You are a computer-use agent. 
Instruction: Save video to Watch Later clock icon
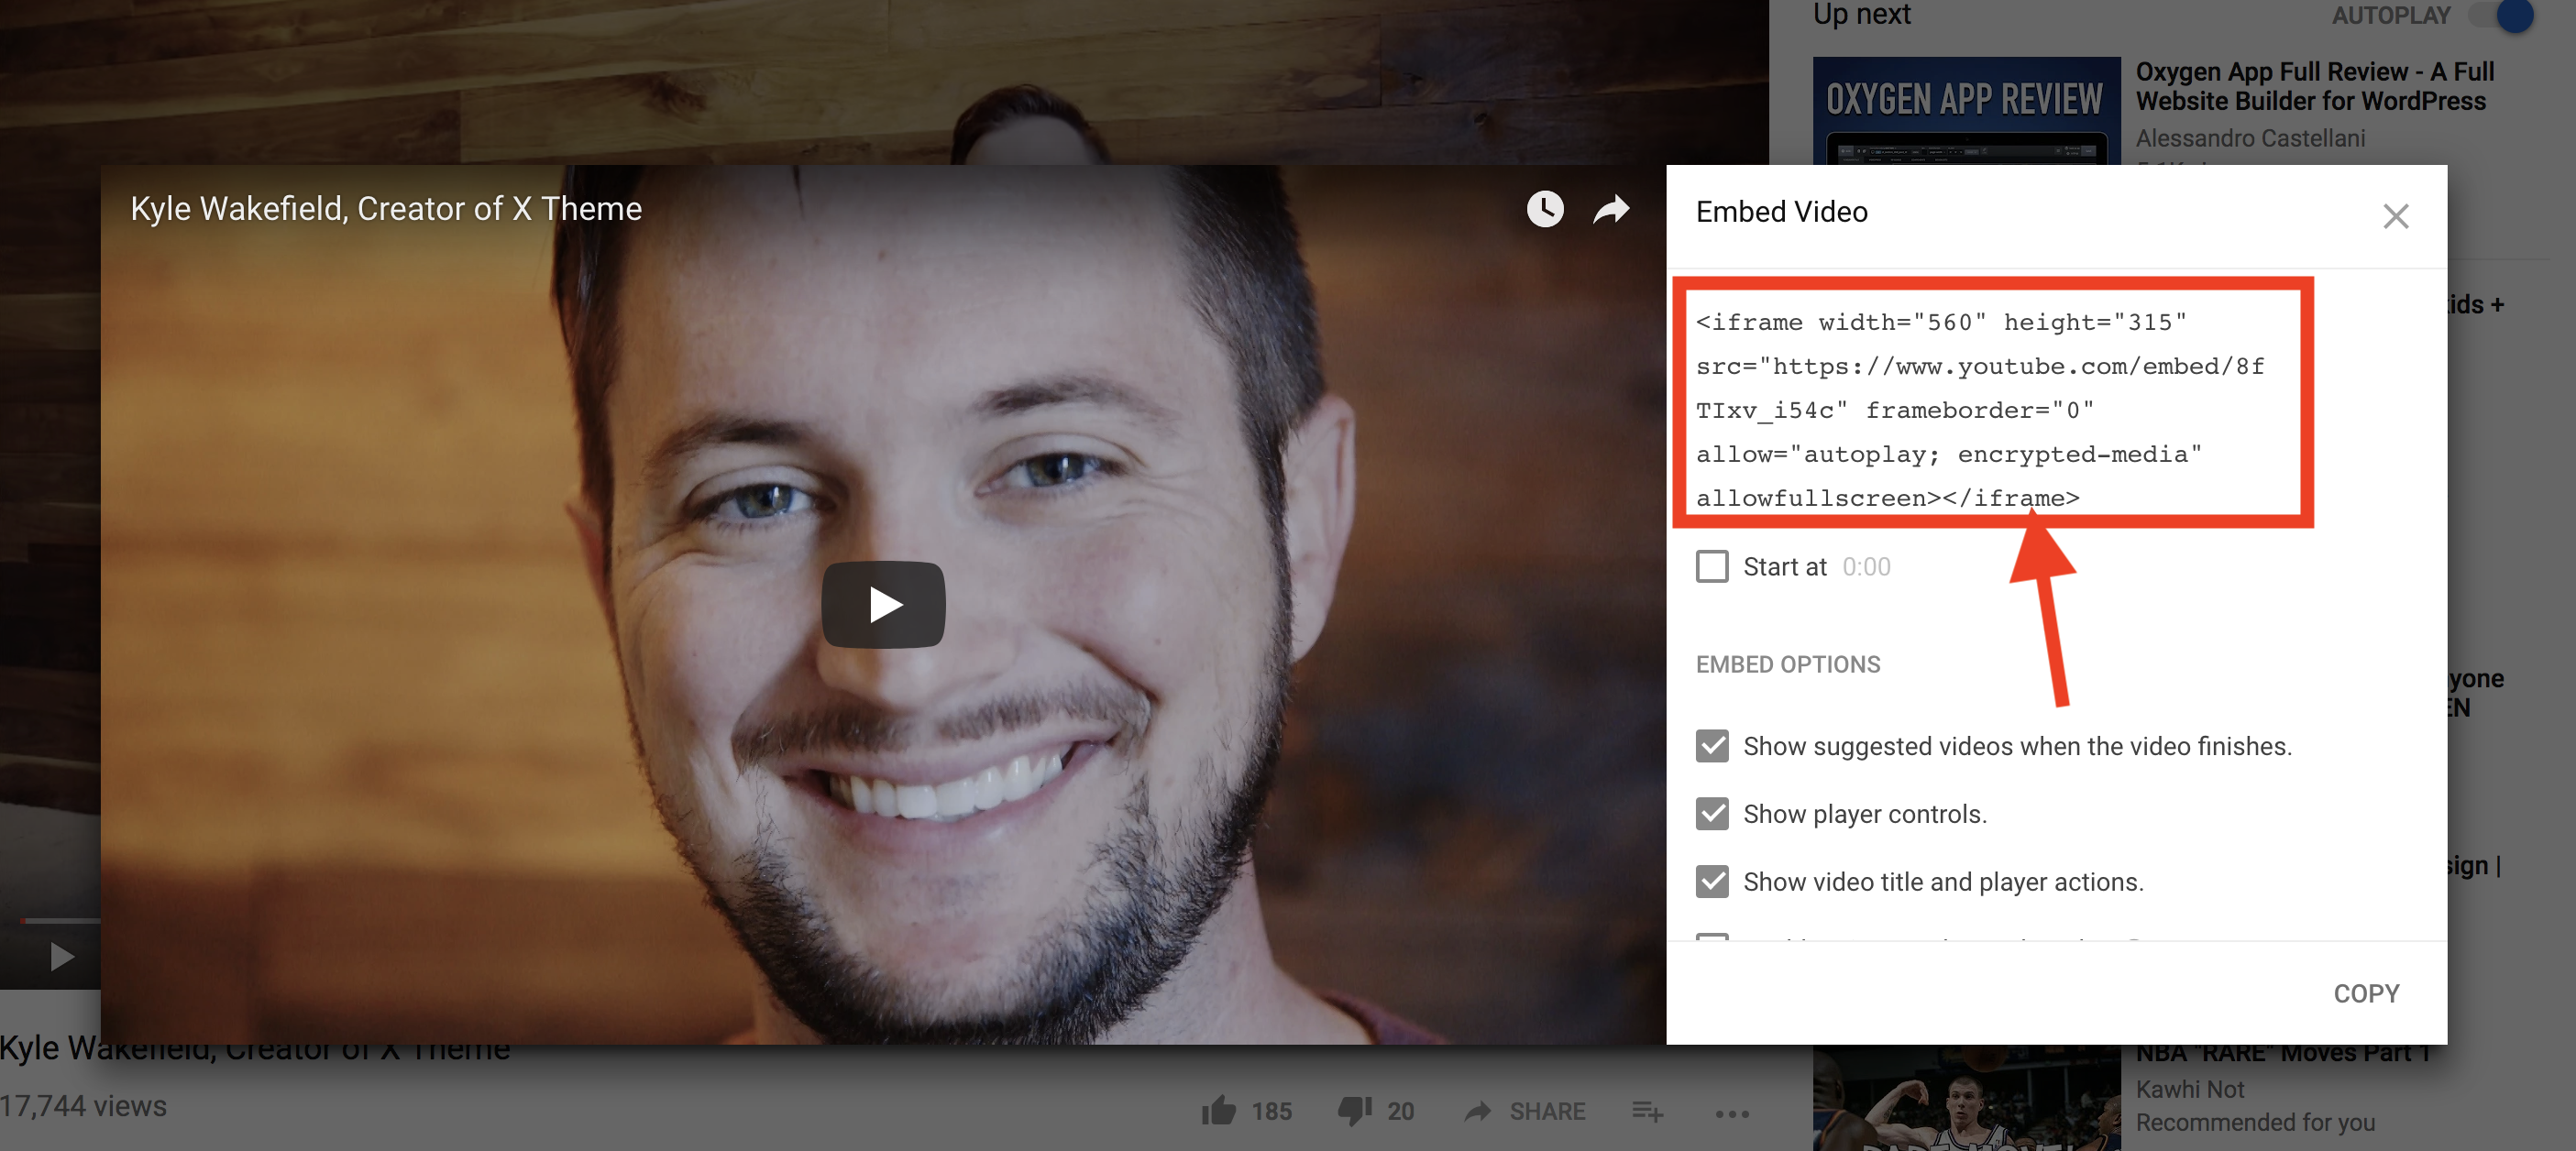tap(1544, 209)
